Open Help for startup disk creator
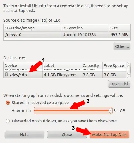This screenshot has width=134, height=143. (25, 135)
